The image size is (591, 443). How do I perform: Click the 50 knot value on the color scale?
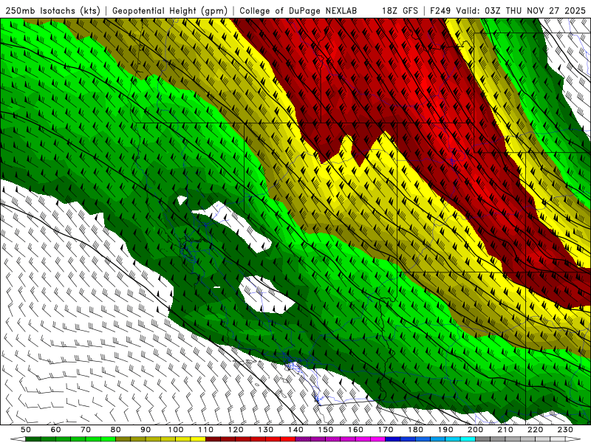[x=26, y=430]
